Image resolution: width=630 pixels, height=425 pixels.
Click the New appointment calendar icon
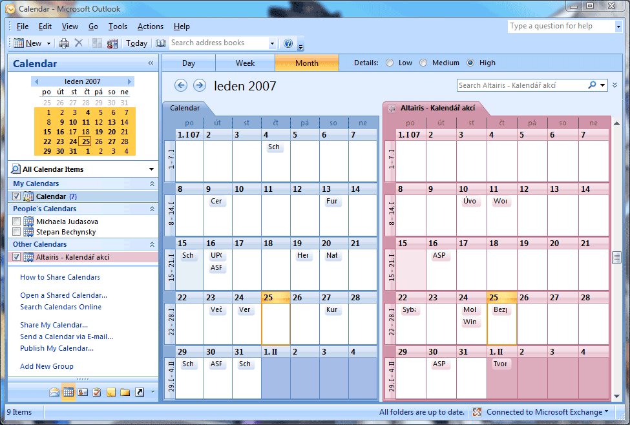pyautogui.click(x=19, y=43)
